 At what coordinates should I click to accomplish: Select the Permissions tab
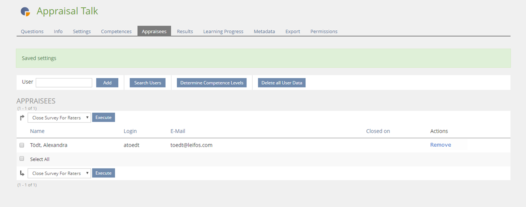324,31
